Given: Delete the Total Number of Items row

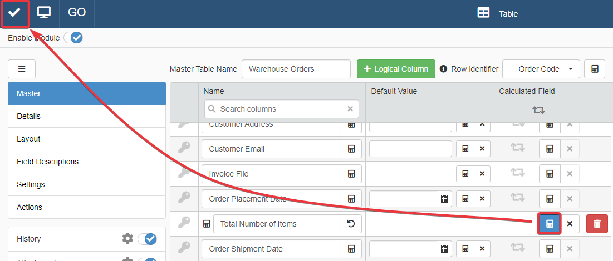Looking at the screenshot, I should [x=597, y=223].
